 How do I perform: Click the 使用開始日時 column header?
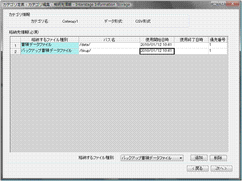click(x=157, y=40)
